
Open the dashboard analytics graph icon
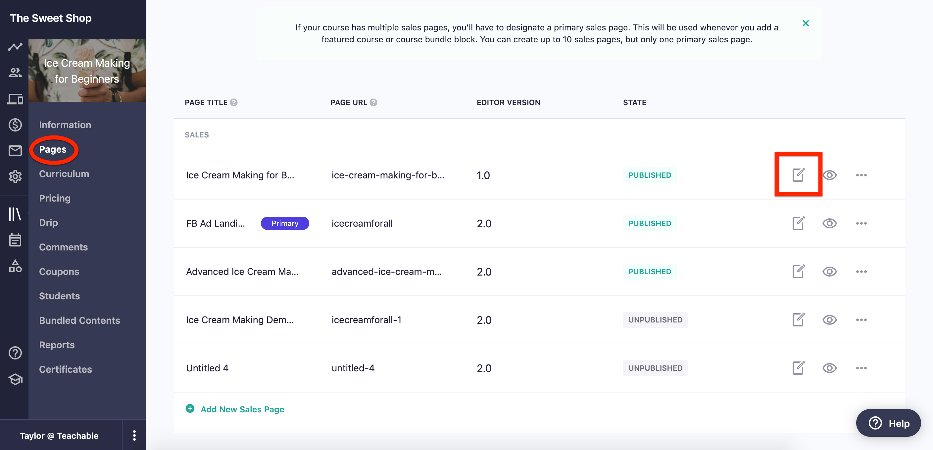[x=15, y=47]
